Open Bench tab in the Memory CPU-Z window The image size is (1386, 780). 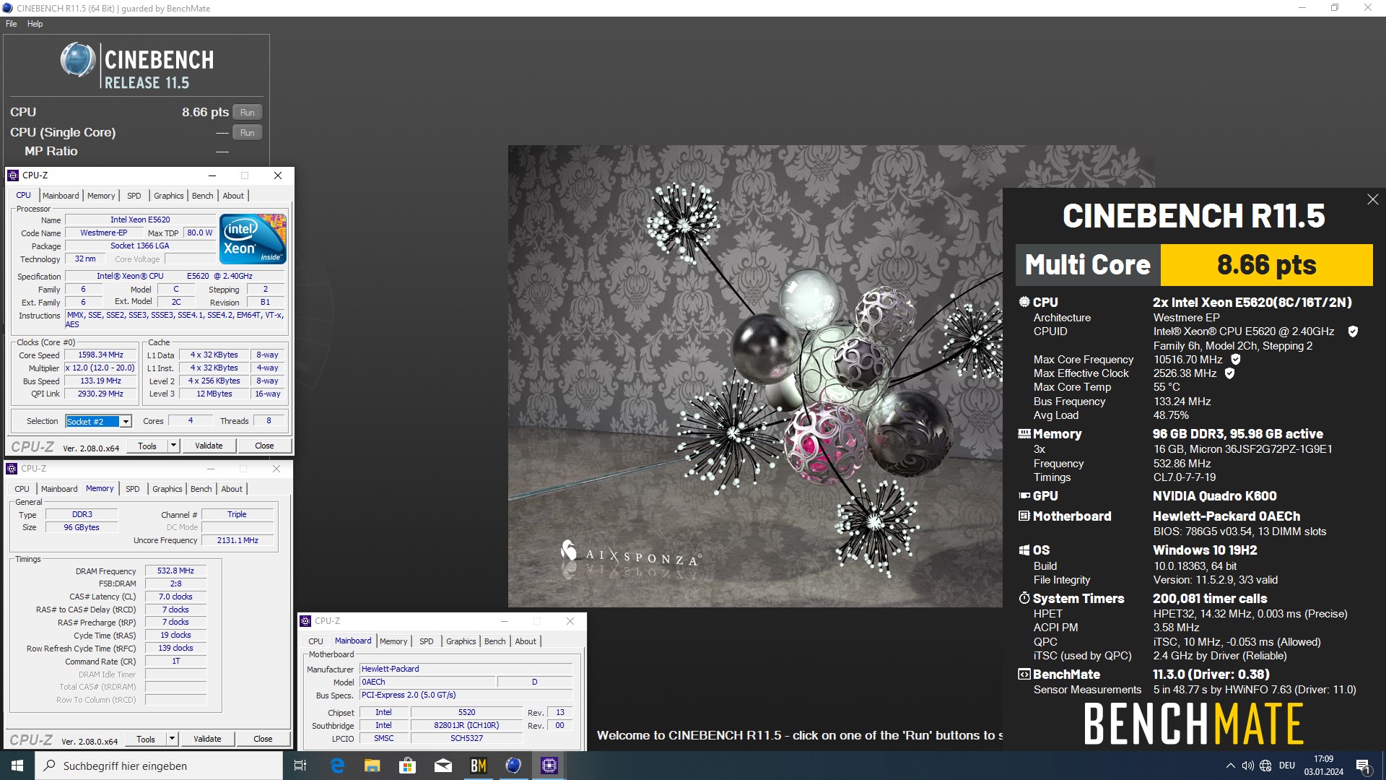point(201,489)
